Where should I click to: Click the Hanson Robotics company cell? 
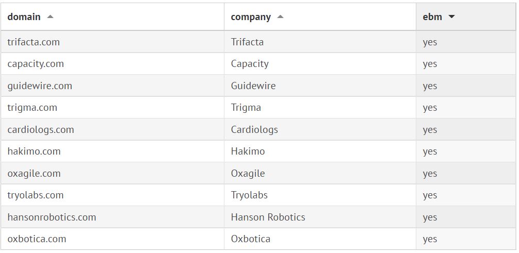[x=268, y=217]
